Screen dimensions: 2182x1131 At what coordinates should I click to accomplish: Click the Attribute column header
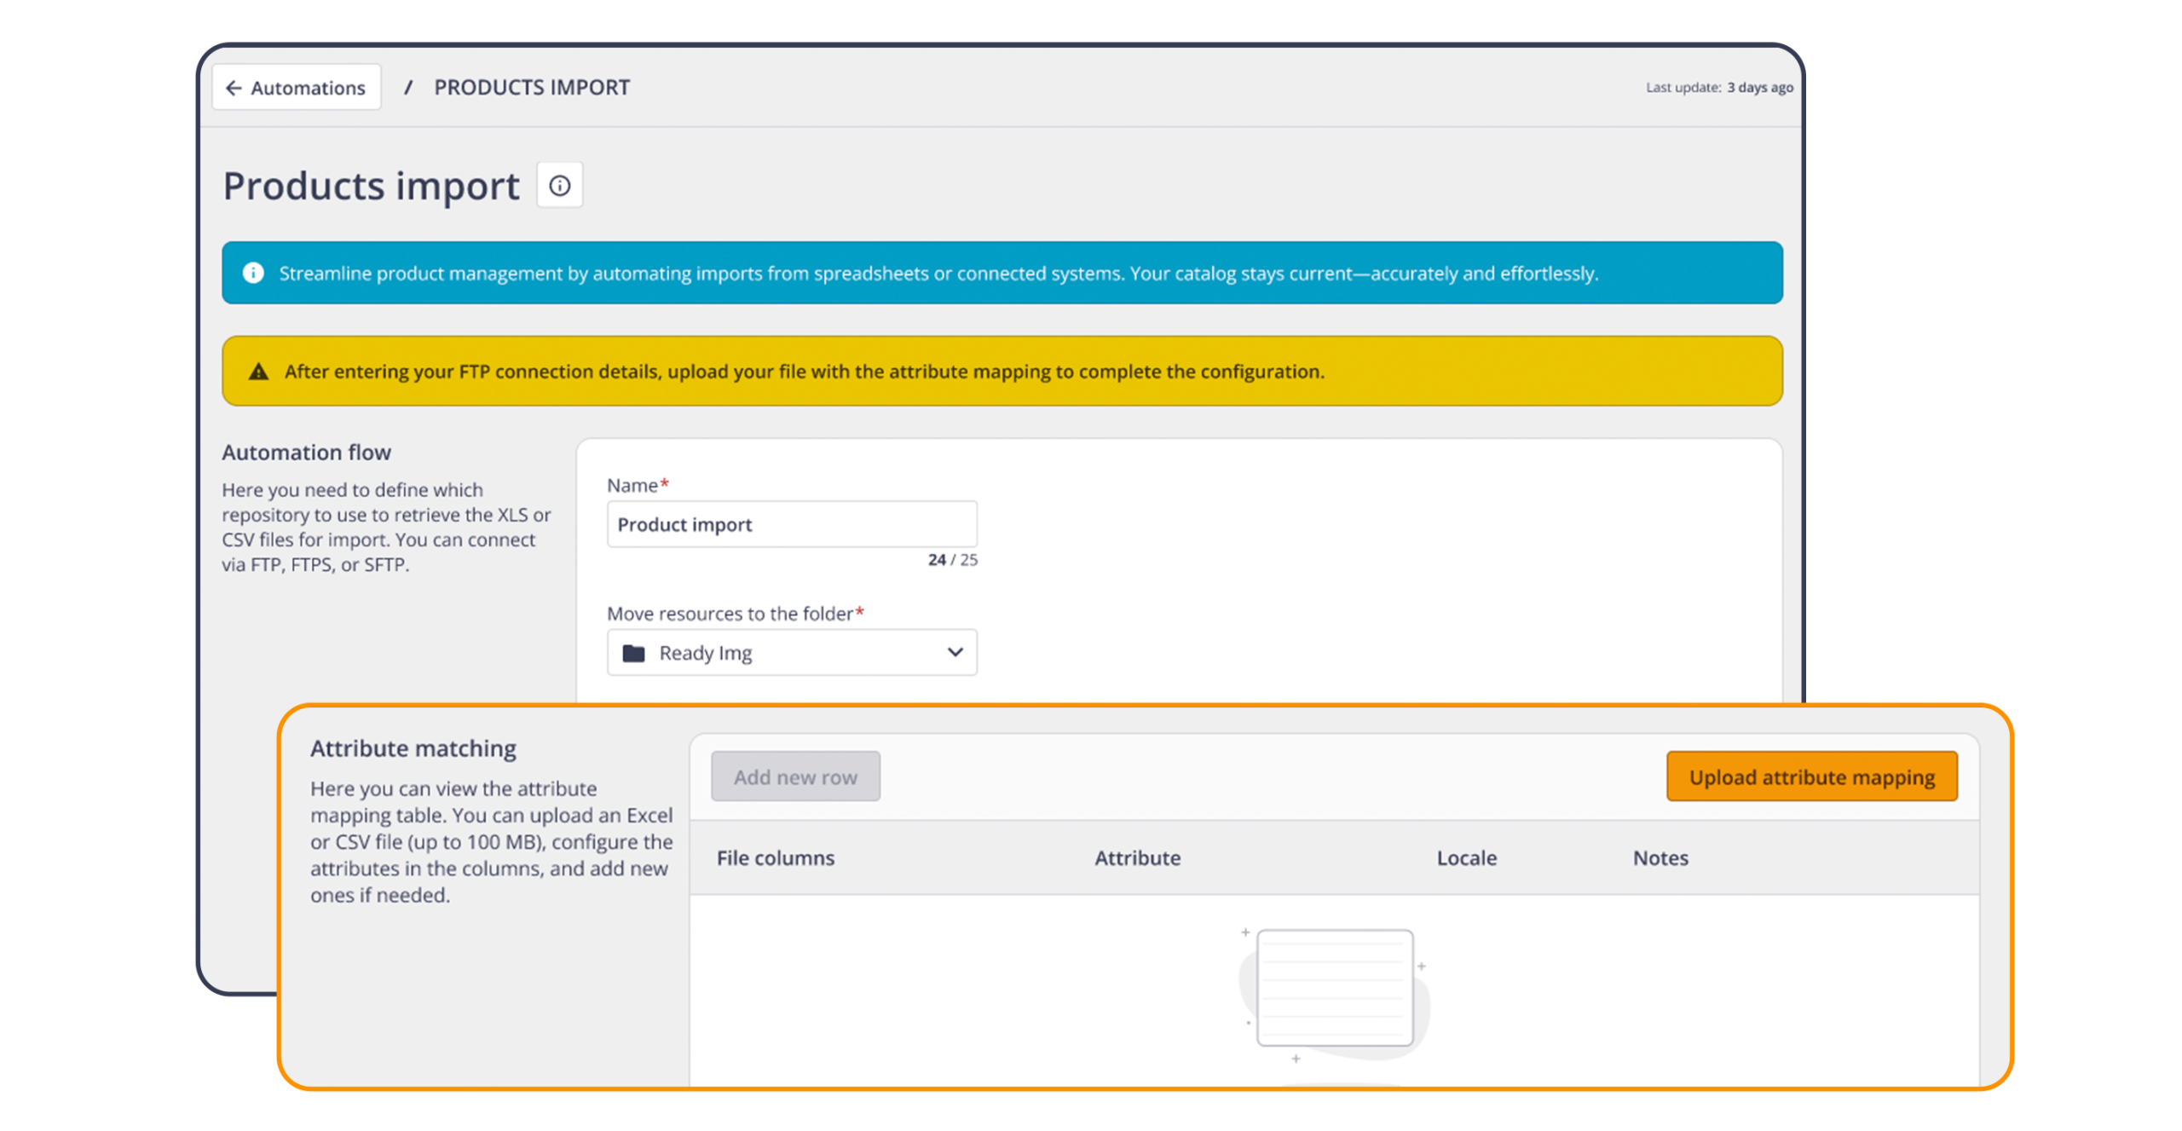1137,858
